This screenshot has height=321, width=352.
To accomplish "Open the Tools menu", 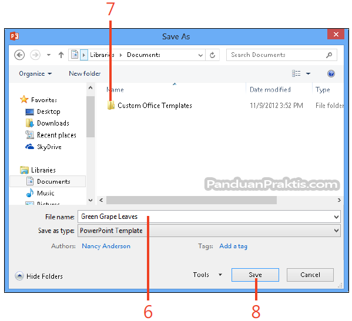I will coord(201,275).
